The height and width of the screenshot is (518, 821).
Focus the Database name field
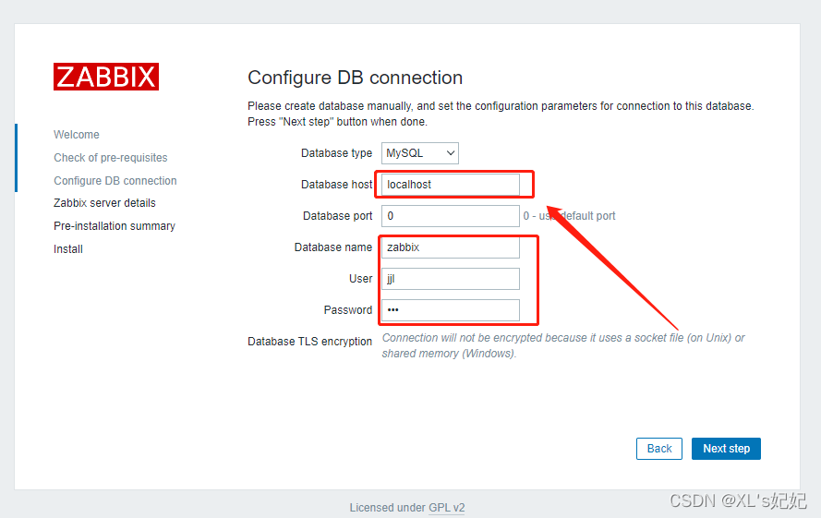(x=451, y=247)
